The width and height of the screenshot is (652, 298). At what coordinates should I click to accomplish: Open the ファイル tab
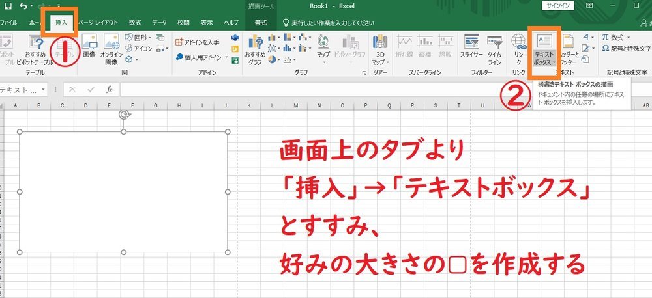(x=8, y=22)
